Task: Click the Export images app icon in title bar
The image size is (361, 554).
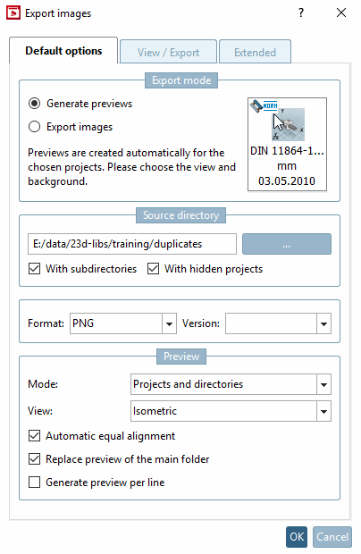Action: tap(13, 13)
